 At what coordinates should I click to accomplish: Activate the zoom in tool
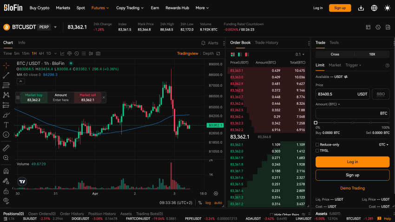[6, 158]
